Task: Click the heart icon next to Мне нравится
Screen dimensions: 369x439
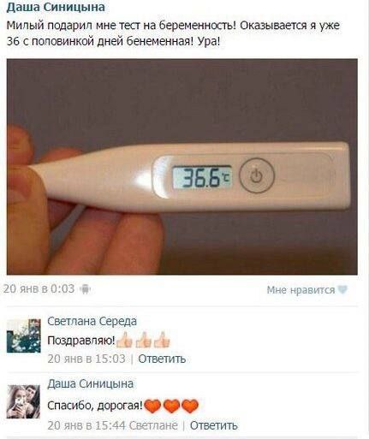Action: pyautogui.click(x=342, y=290)
